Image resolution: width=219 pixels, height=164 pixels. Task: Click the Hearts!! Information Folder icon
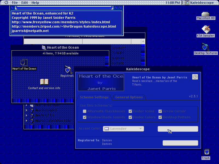[31, 121]
